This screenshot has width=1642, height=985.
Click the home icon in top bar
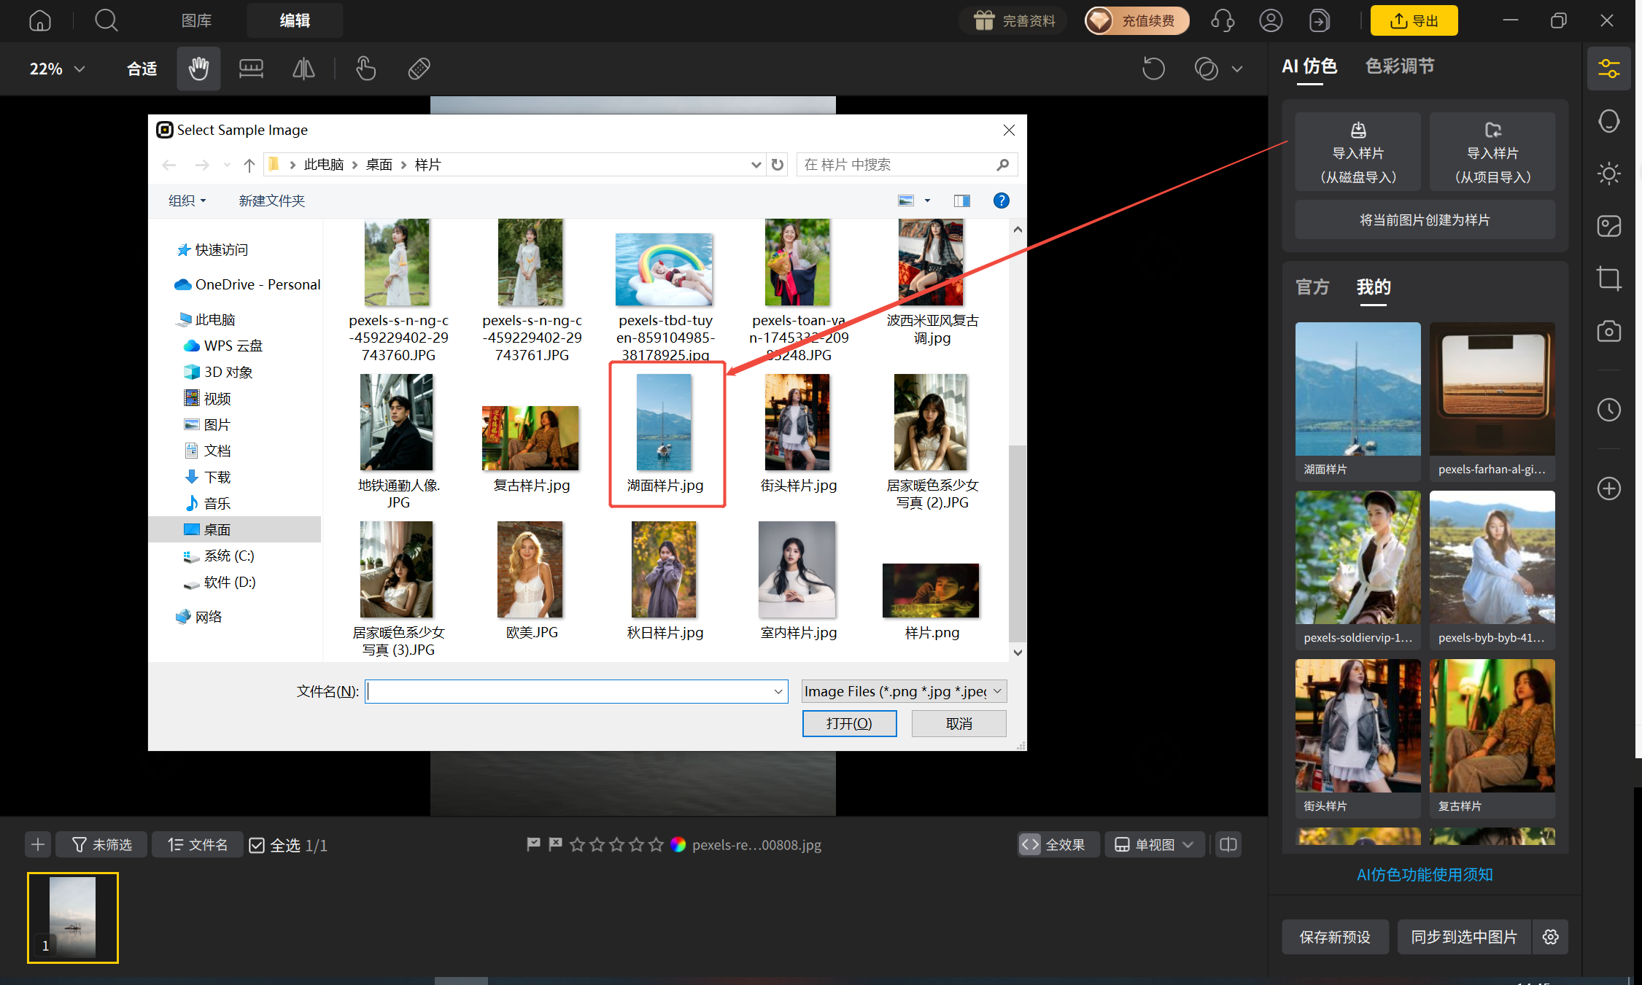40,20
